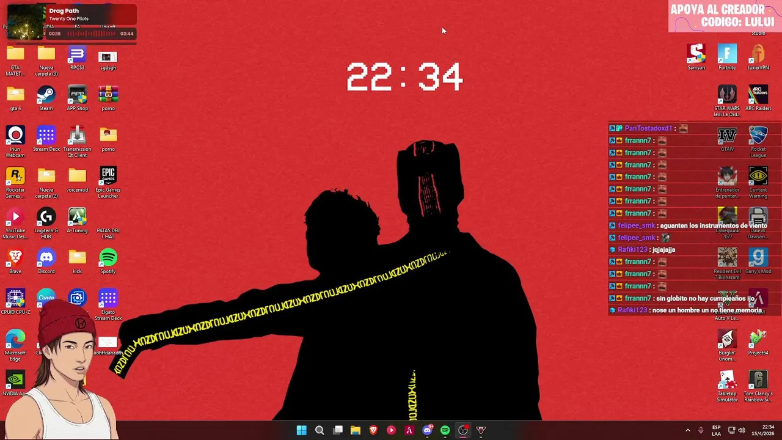Launch Steam from the desktop
The height and width of the screenshot is (440, 782).
point(46,99)
